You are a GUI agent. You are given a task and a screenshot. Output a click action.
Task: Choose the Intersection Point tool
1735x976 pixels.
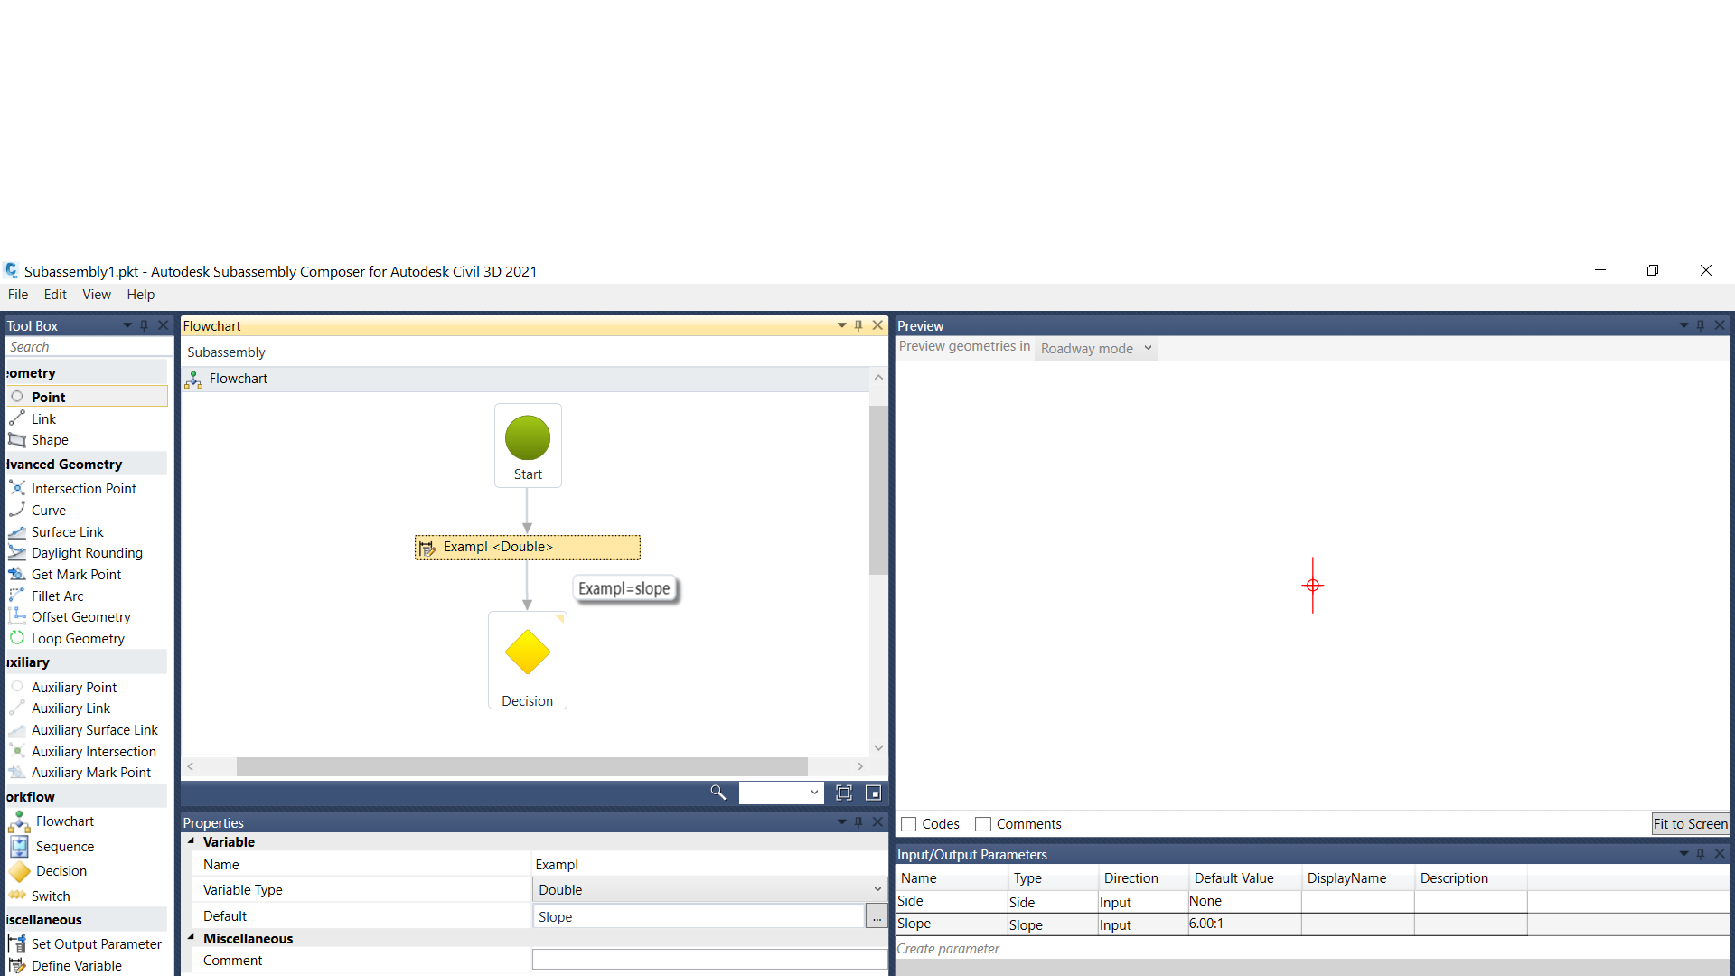(83, 488)
